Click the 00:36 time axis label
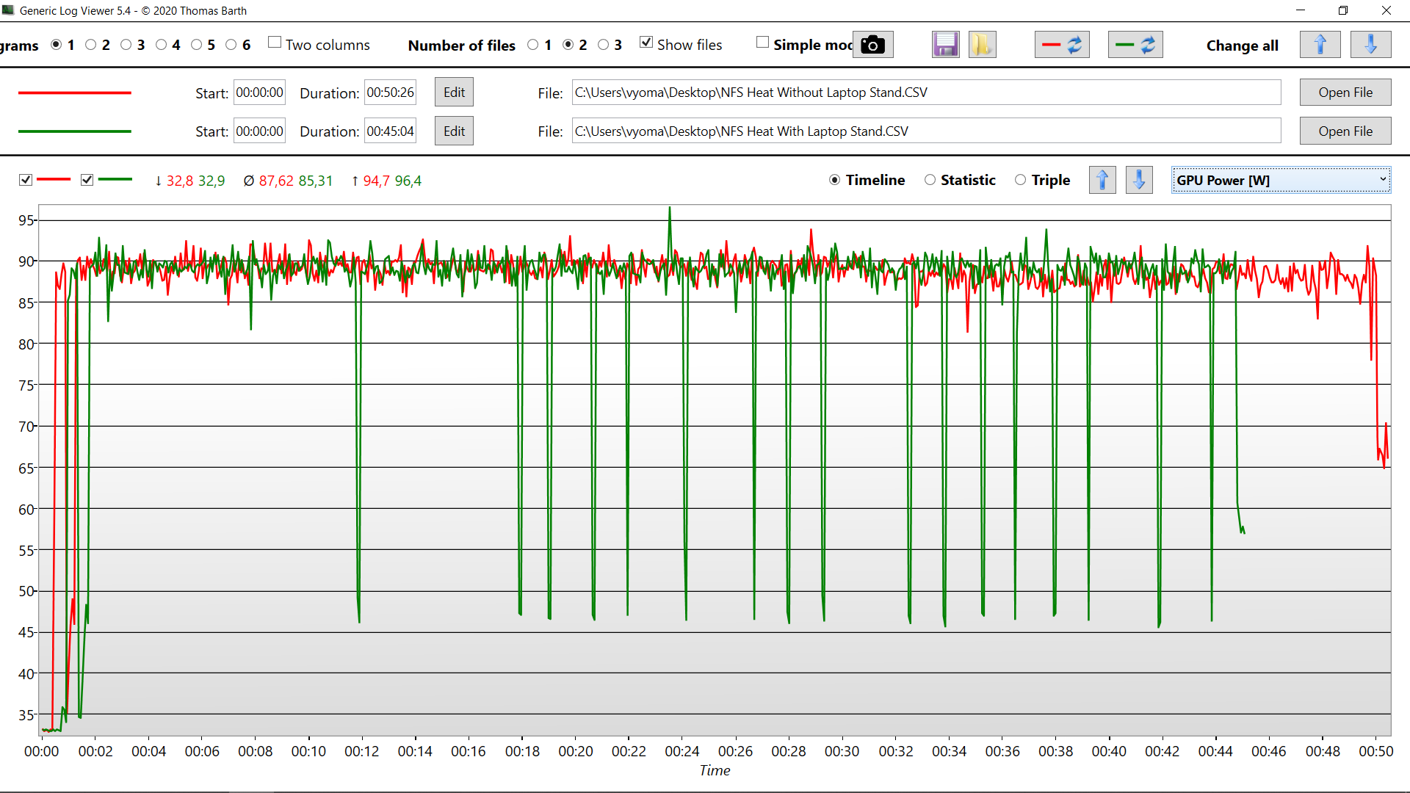This screenshot has height=793, width=1410. pyautogui.click(x=1002, y=751)
